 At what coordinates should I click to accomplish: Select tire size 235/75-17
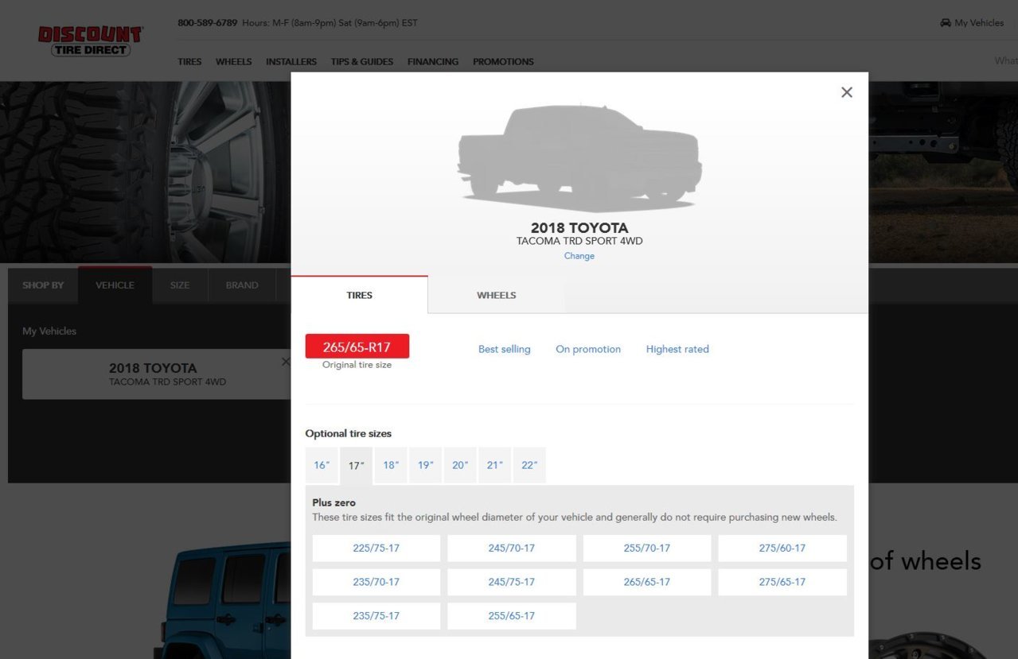coord(376,616)
